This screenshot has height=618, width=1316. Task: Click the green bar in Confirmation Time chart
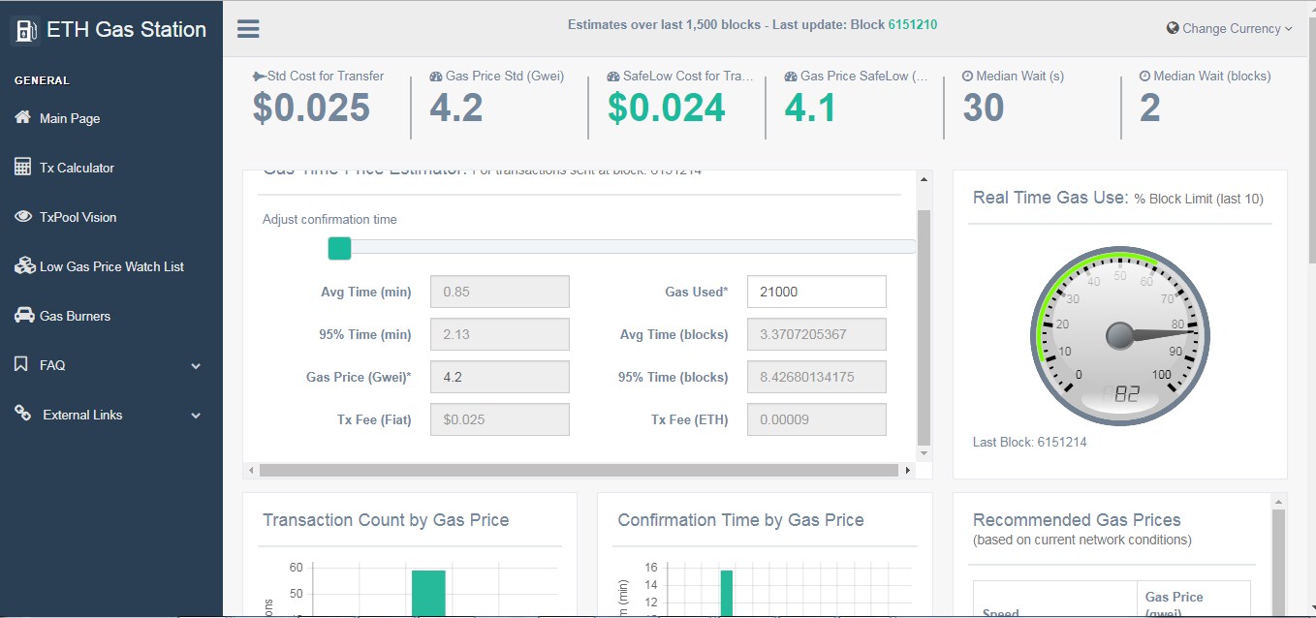(726, 593)
